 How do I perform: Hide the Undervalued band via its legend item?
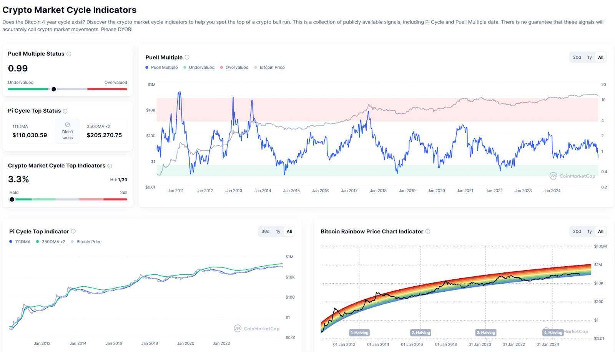click(200, 67)
